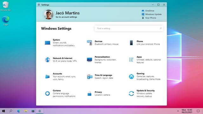Click the OneDrive cloud icon
Image resolution: width=203 pixels, height=114 pixels.
click(x=143, y=11)
